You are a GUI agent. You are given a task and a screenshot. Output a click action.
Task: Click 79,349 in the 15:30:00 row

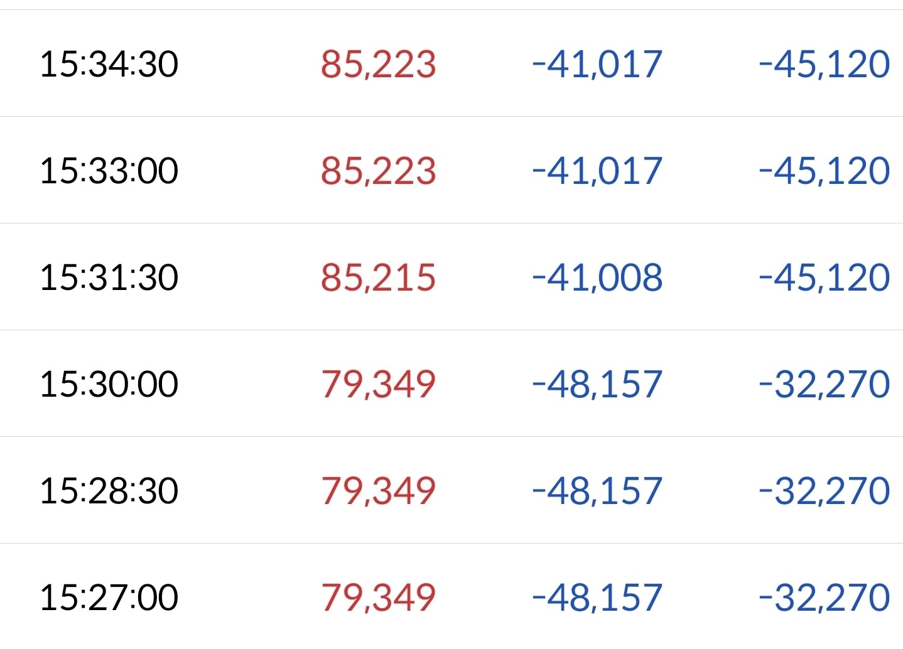[x=378, y=384]
